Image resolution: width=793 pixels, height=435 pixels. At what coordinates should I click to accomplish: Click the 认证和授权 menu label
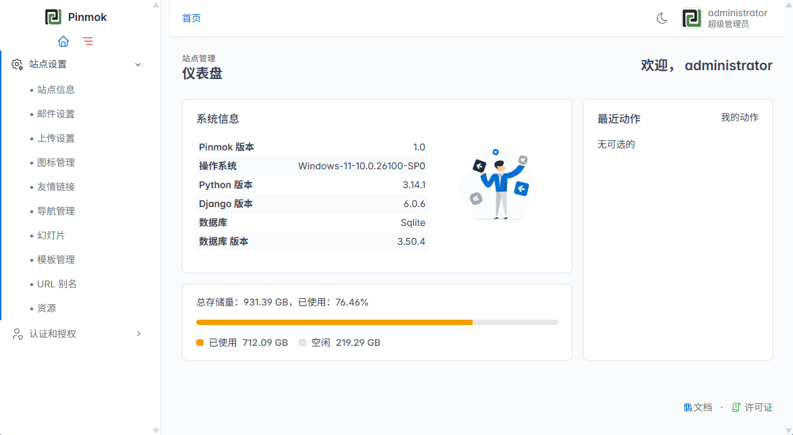[x=53, y=334]
